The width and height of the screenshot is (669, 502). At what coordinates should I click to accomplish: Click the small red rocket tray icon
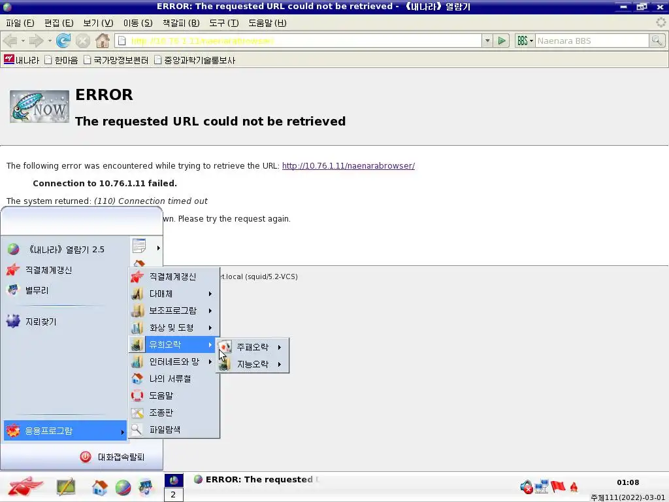pyautogui.click(x=574, y=486)
